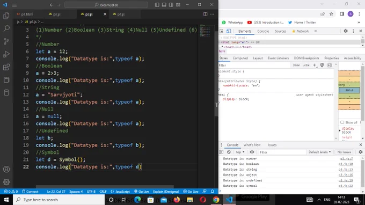
Task: Toggle device toolbar in DevTools
Action: click(x=229, y=31)
